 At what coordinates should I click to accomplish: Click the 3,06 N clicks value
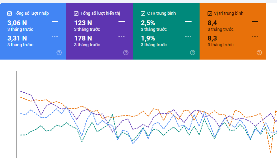point(17,23)
